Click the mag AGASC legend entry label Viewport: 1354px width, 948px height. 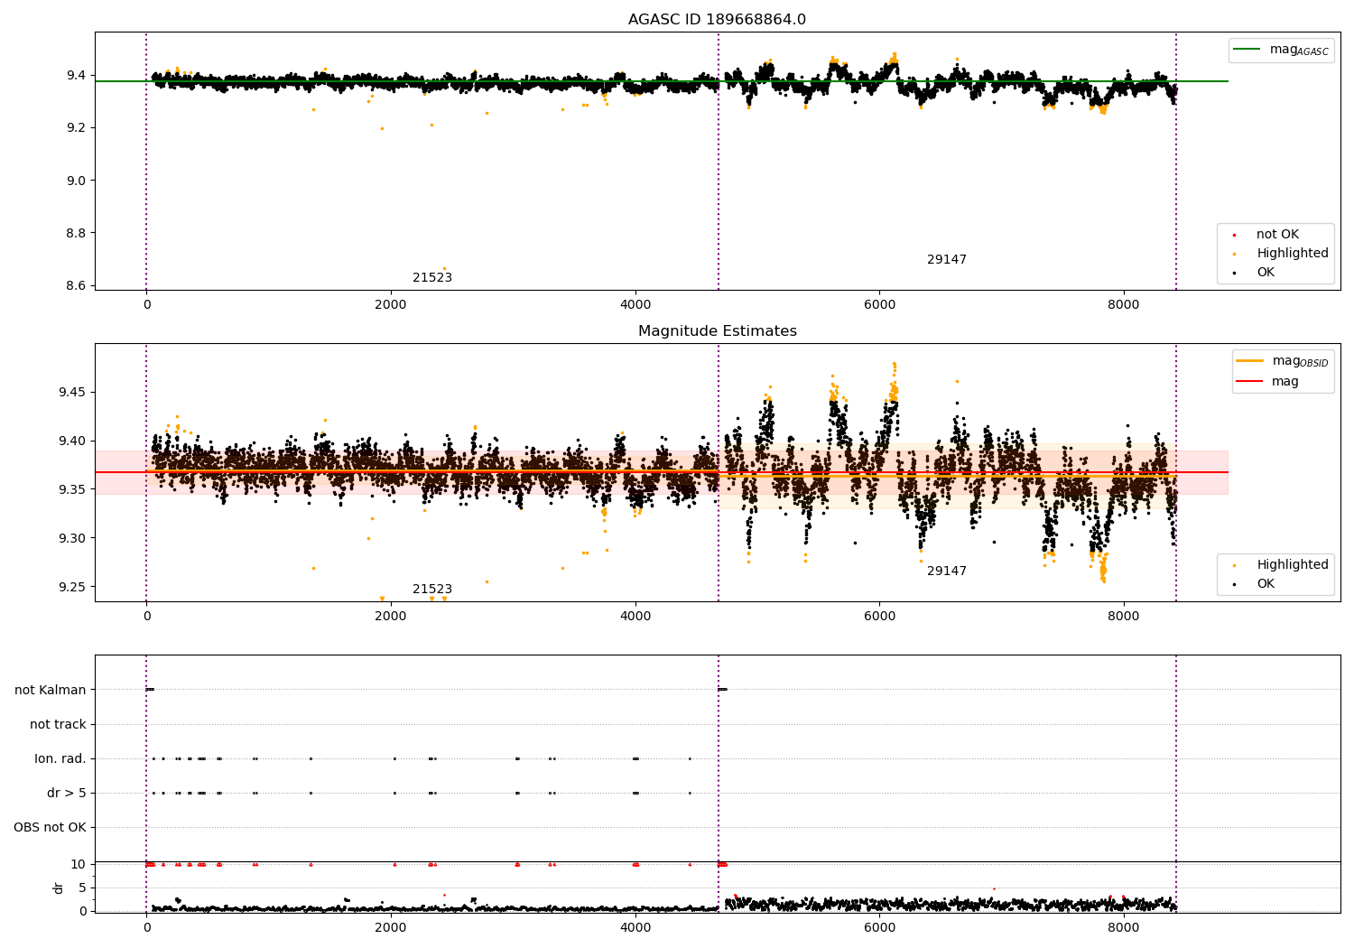coord(1299,50)
